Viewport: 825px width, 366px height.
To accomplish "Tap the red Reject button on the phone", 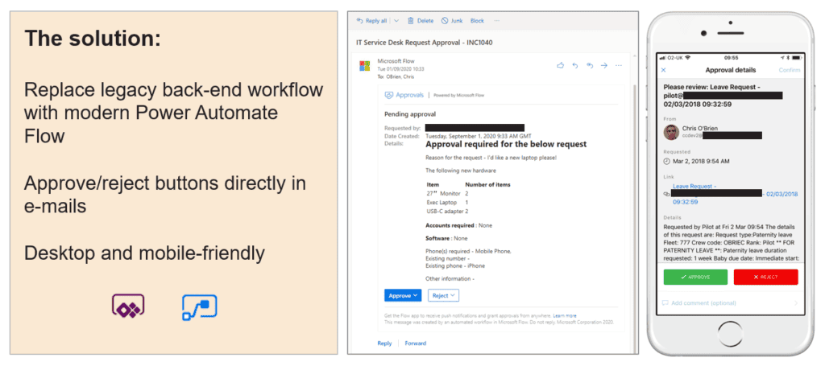I will pyautogui.click(x=765, y=277).
